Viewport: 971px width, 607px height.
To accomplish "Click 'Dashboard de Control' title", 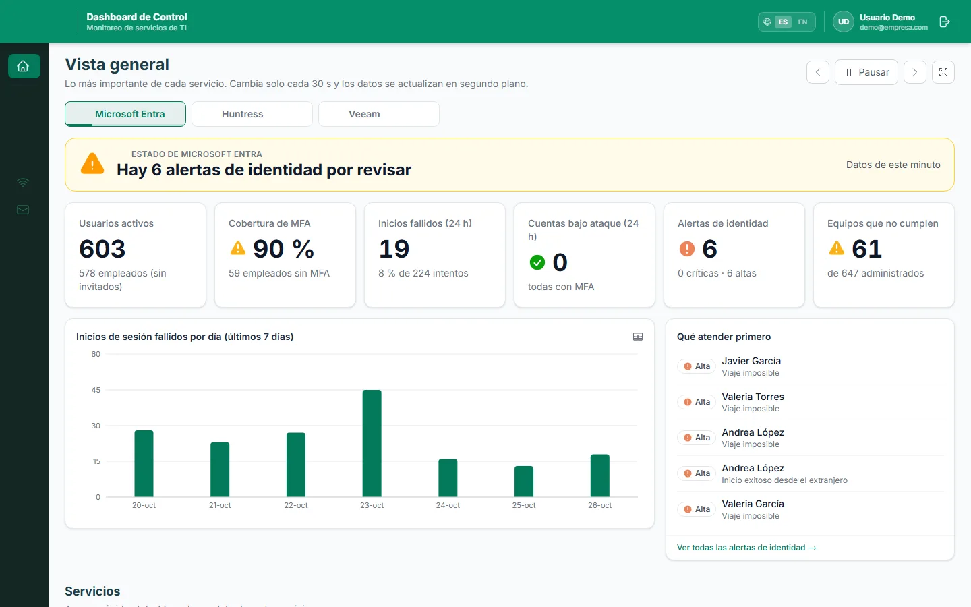I will [137, 17].
